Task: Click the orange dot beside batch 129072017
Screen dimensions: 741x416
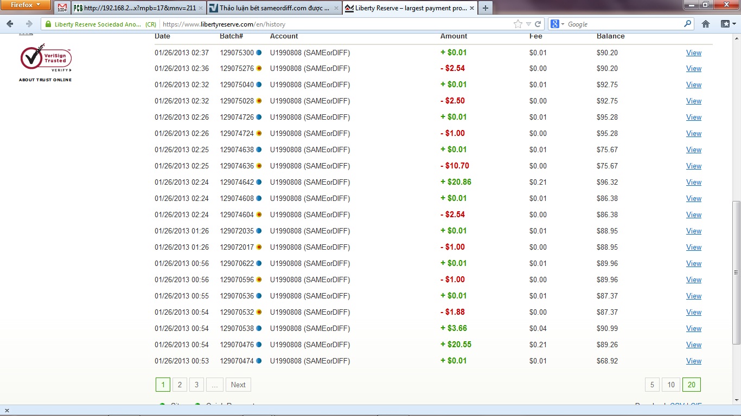Action: coord(259,247)
